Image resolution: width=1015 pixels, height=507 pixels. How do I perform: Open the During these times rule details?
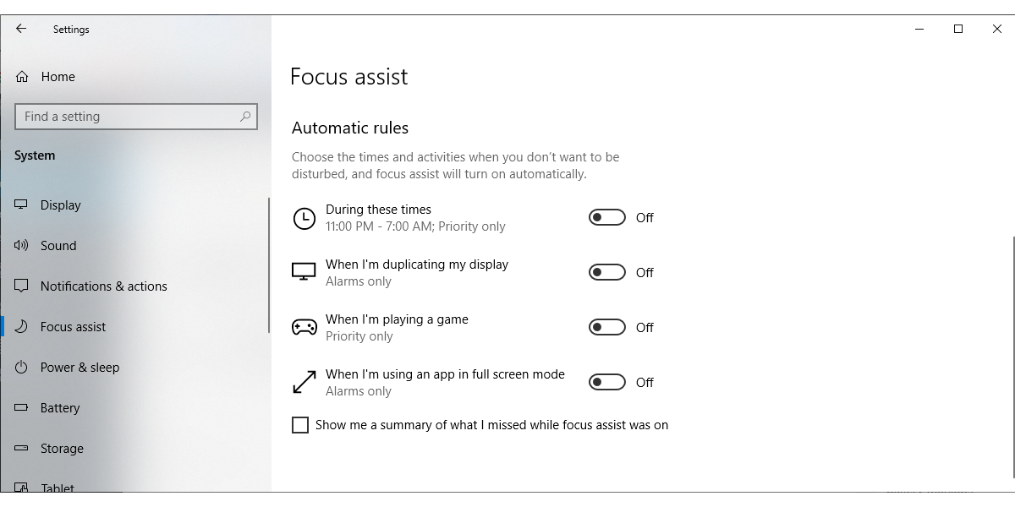point(378,210)
